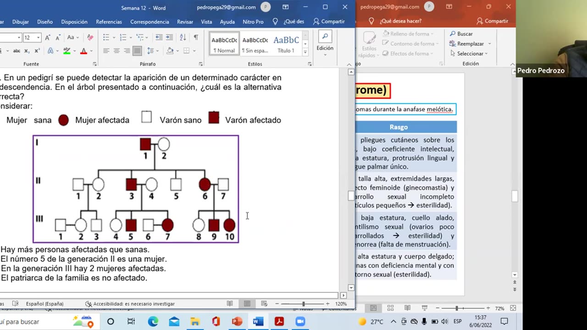Align text right
This screenshot has width=587, height=330.
[127, 51]
